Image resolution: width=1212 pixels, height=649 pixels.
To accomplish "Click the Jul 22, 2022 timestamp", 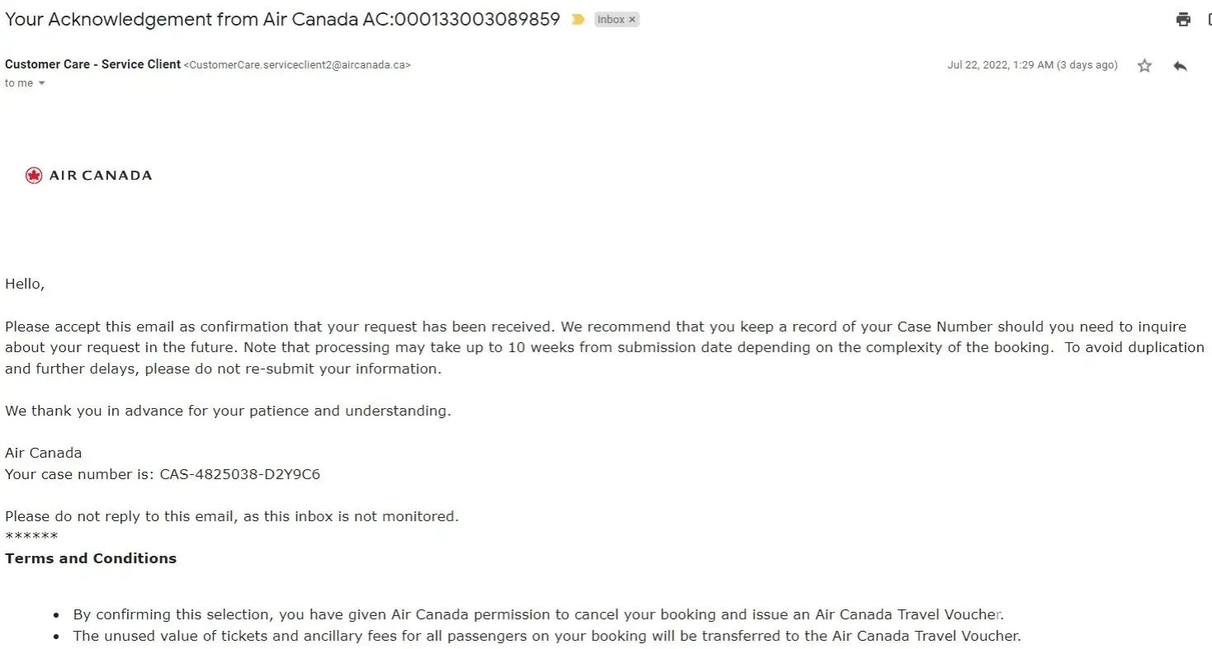I will 1031,65.
